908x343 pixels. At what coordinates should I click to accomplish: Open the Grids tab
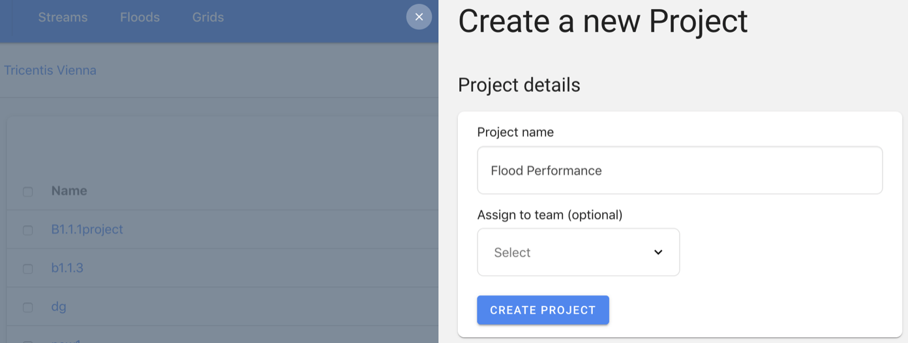[208, 18]
